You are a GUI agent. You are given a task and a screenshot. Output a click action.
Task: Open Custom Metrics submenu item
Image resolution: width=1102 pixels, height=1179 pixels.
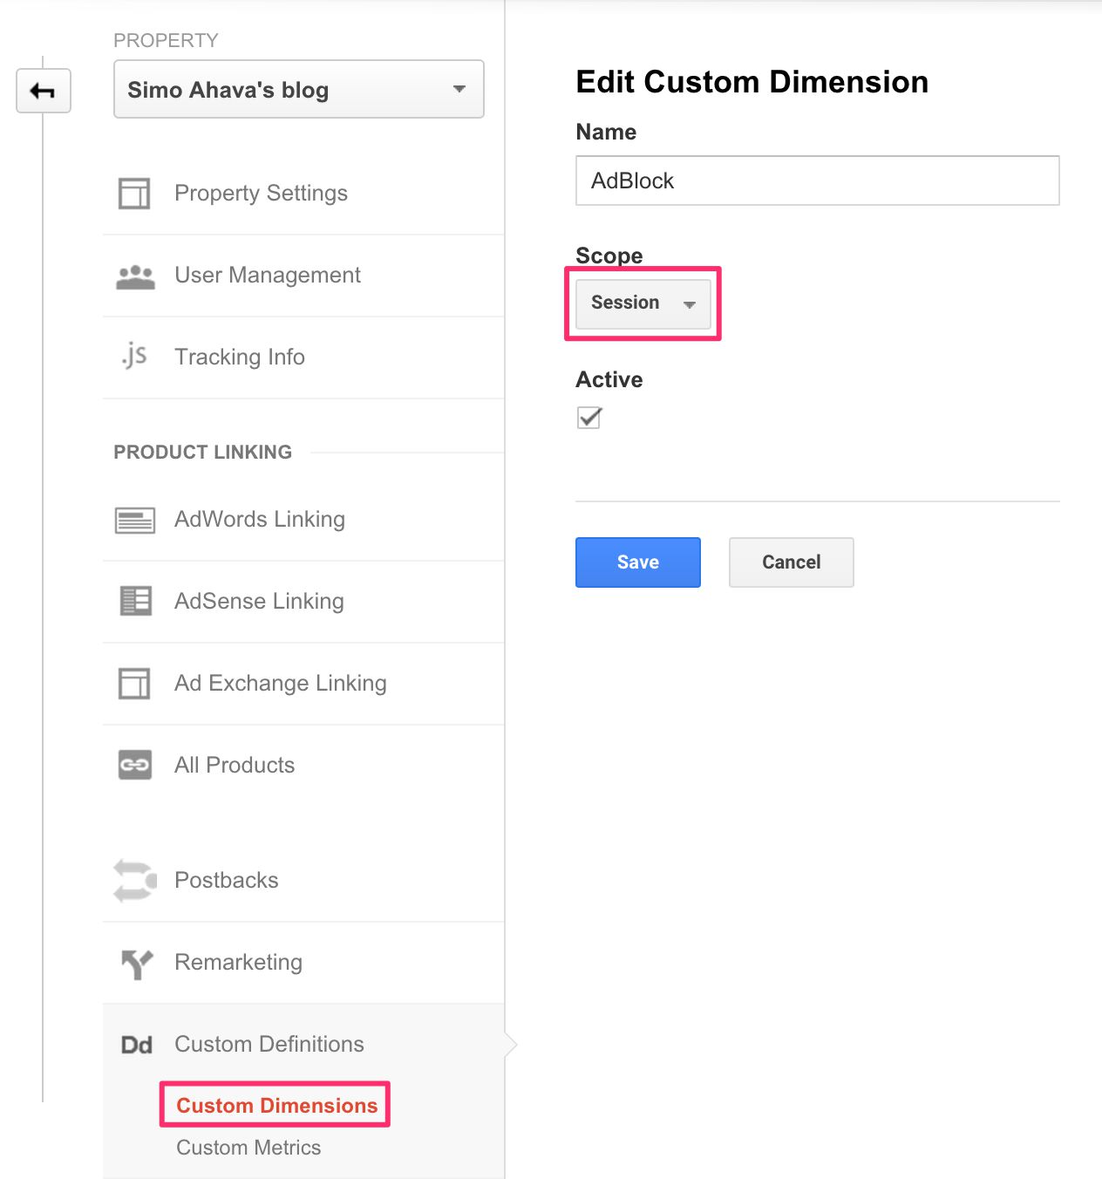click(x=248, y=1148)
